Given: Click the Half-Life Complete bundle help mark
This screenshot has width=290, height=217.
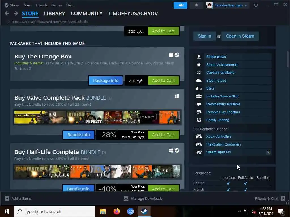Looking at the screenshot, I should (104, 152).
